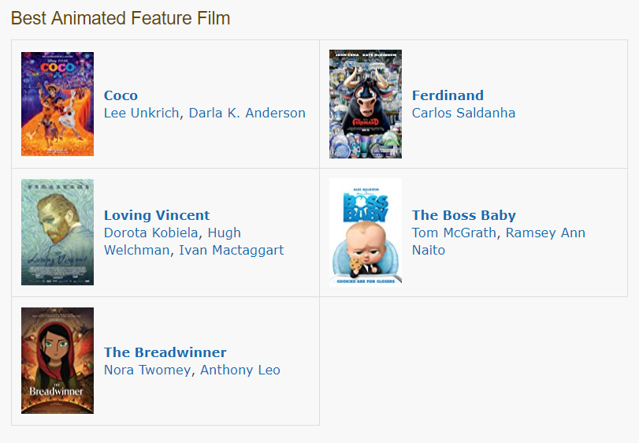View Carlos Saldanha's profile link
Viewport: 639px width, 443px height.
[x=463, y=113]
